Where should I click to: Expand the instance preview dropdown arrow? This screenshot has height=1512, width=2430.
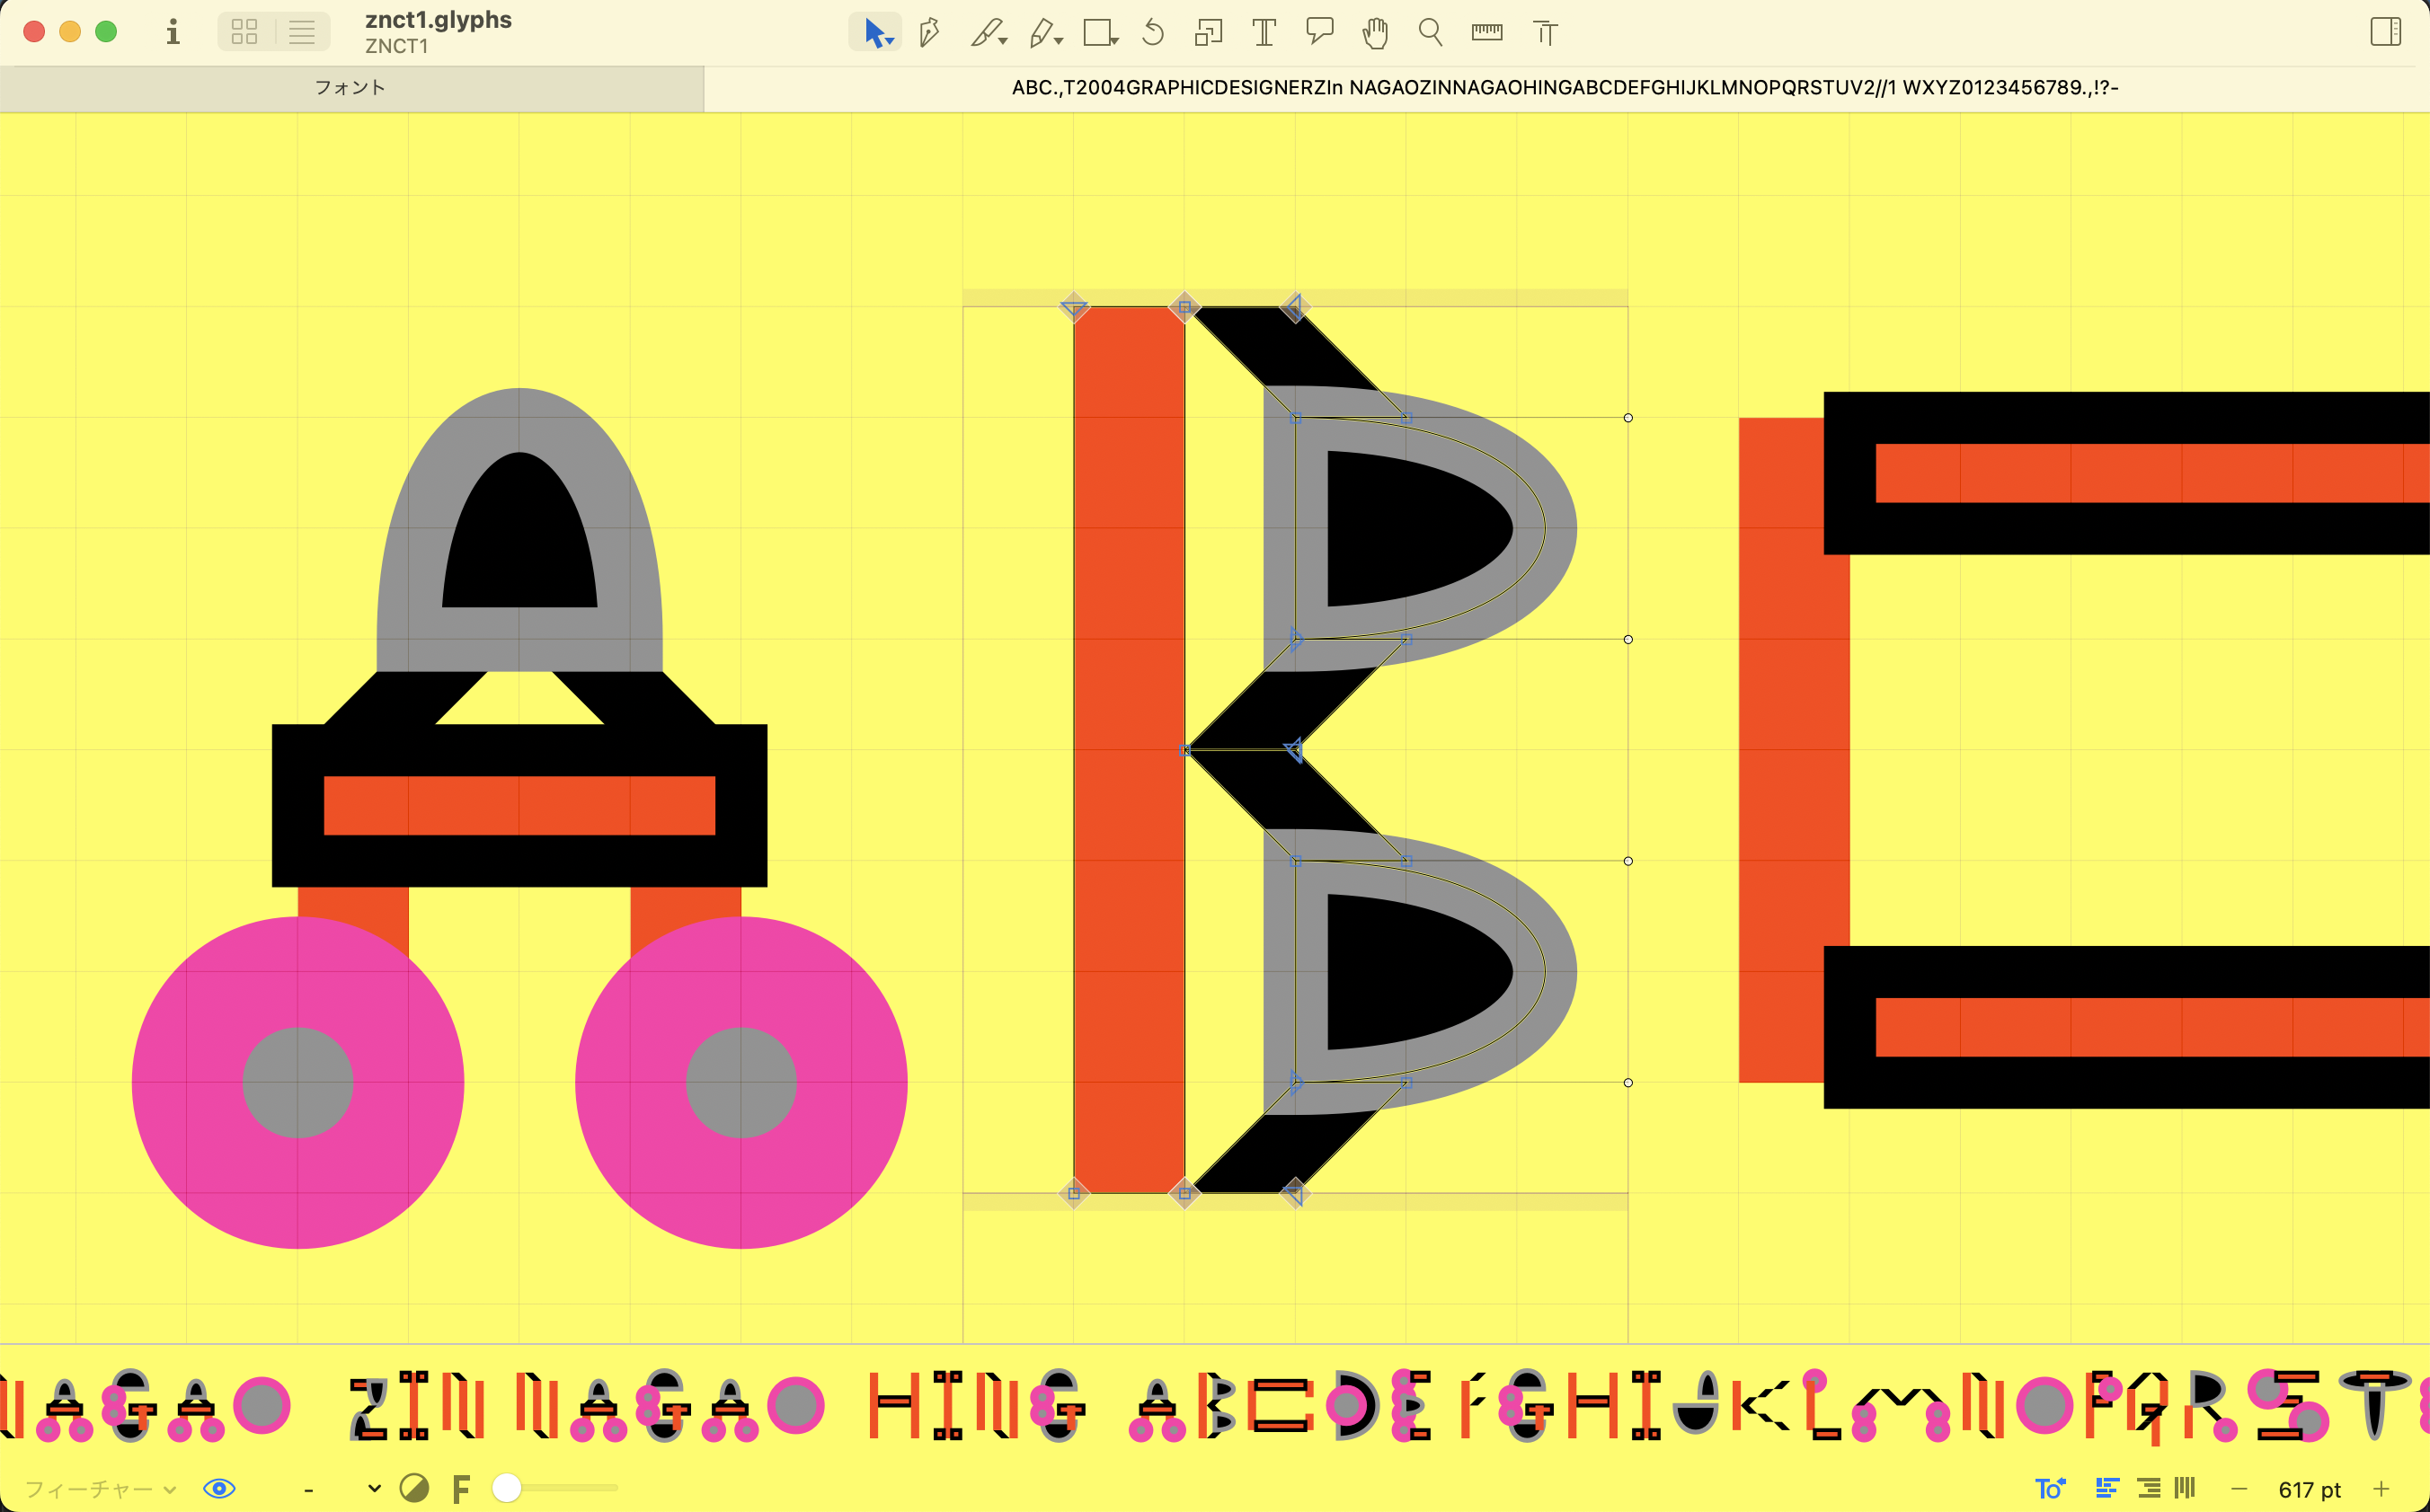[x=374, y=1488]
